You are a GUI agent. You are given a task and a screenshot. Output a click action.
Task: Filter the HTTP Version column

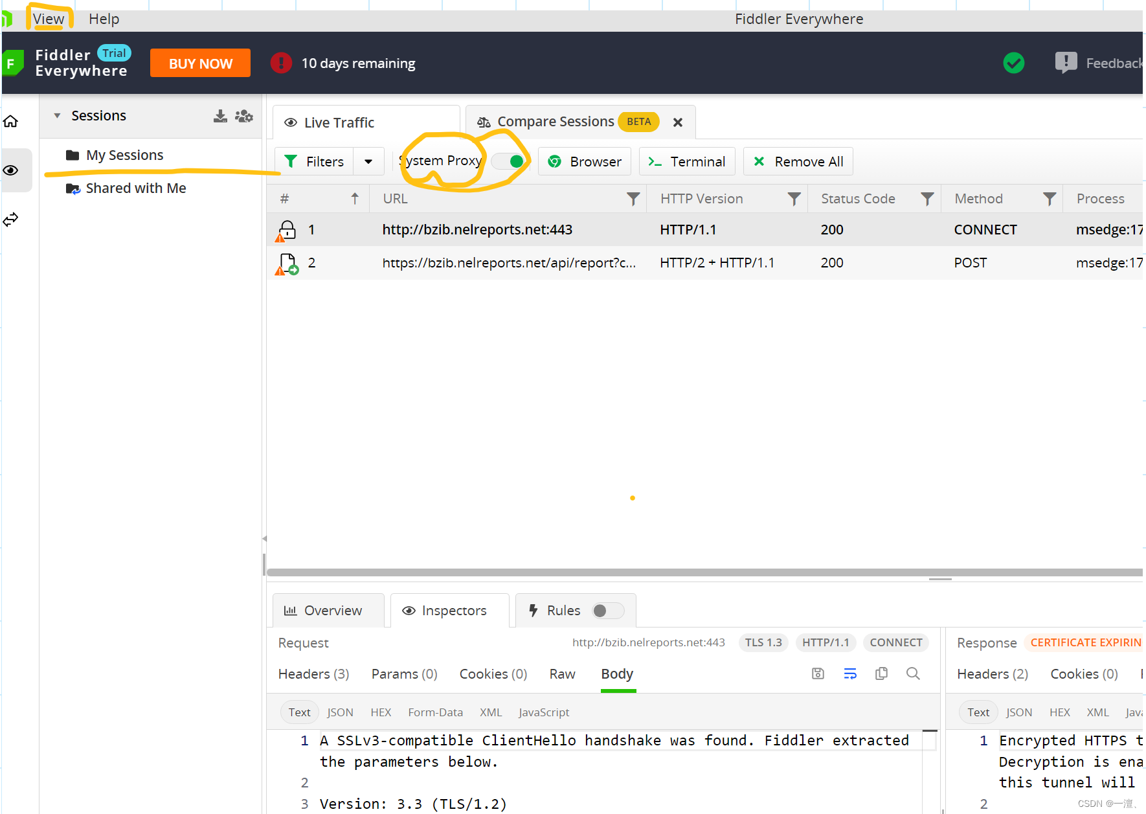pos(794,199)
